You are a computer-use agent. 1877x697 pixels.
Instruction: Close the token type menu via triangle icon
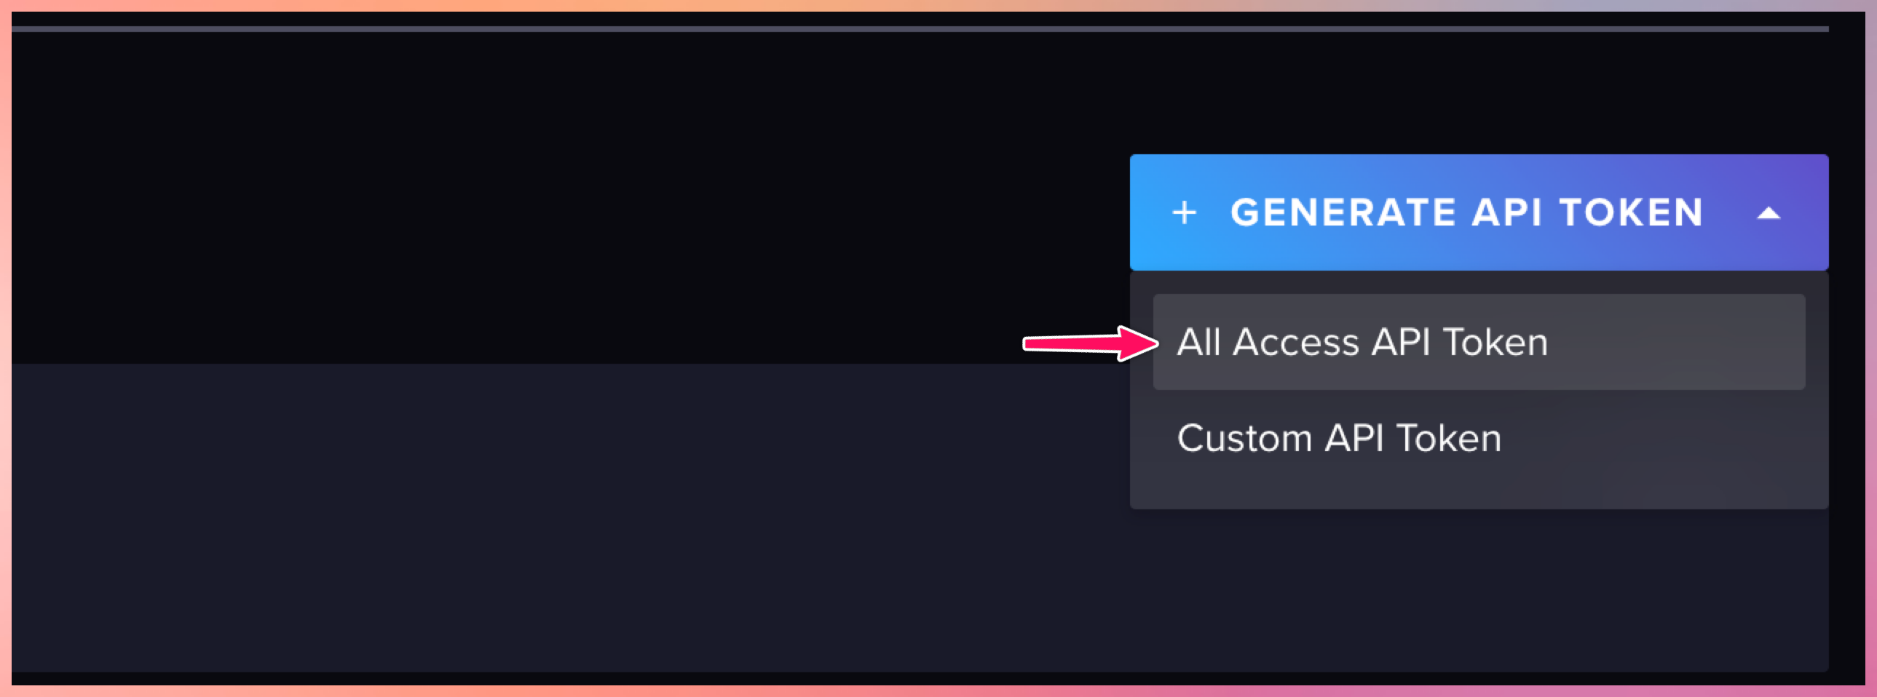(x=1769, y=213)
